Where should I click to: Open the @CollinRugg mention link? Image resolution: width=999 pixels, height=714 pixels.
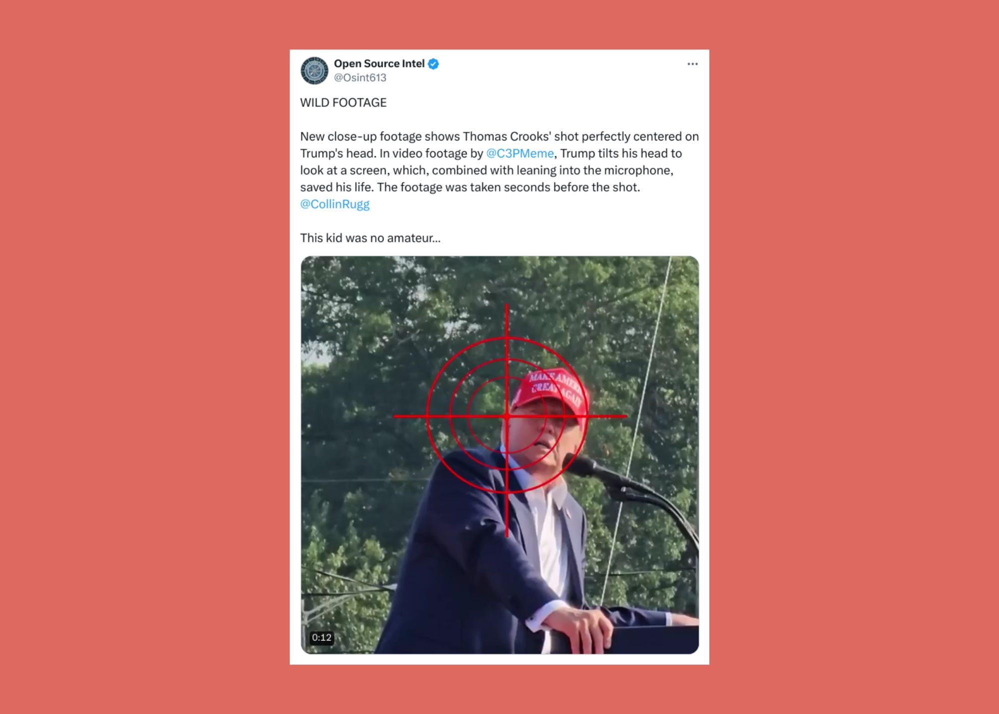(x=335, y=204)
